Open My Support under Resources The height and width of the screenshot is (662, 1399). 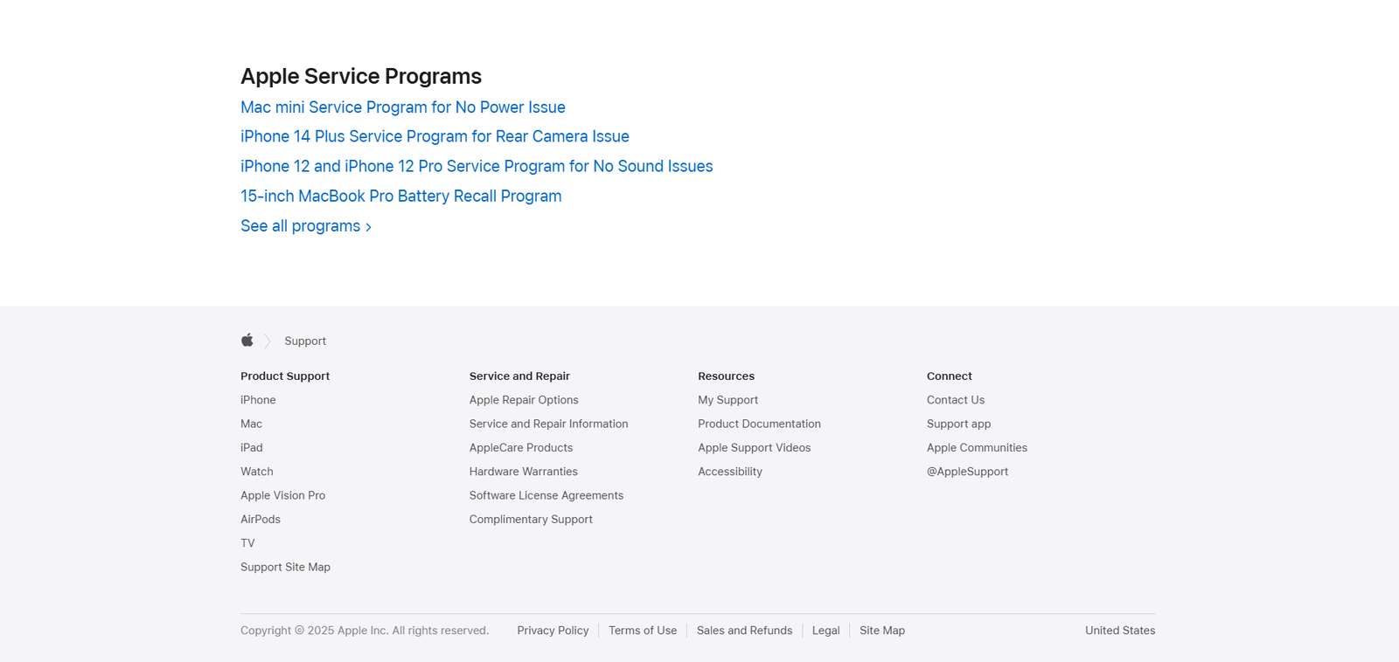click(727, 400)
